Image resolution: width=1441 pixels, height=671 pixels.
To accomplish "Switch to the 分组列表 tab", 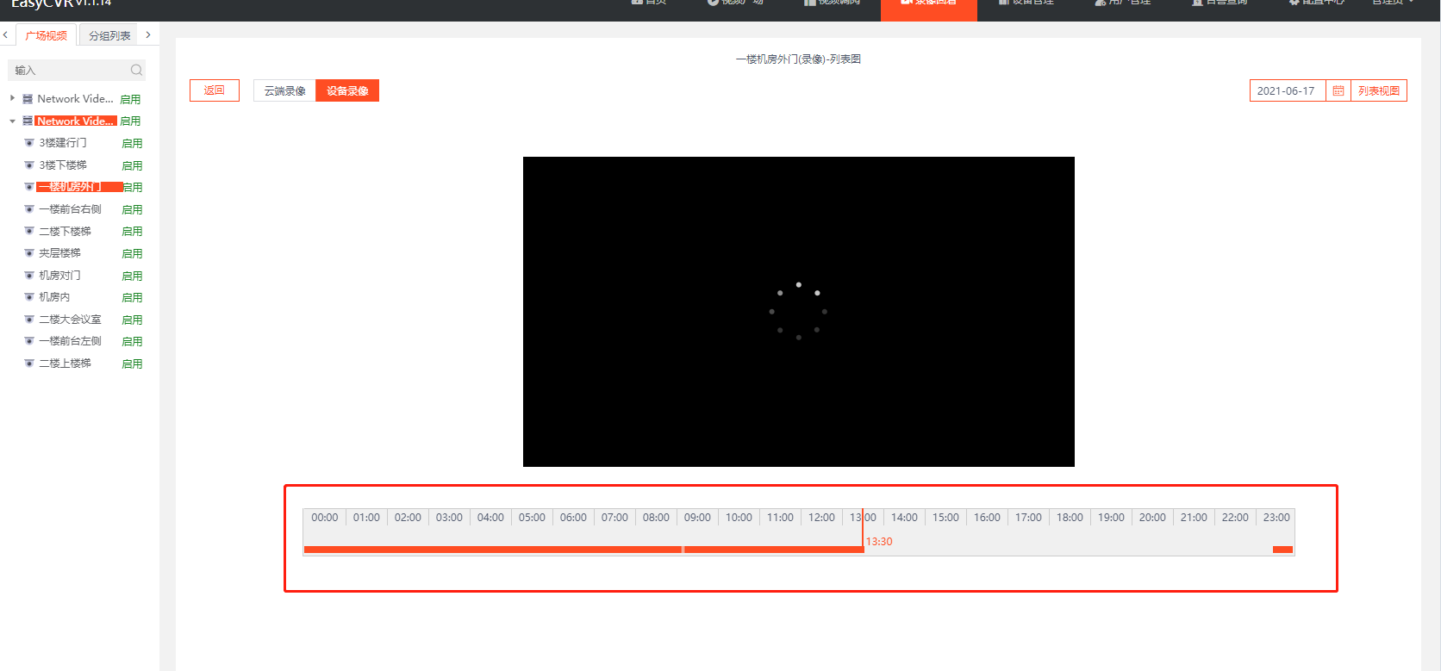I will pos(109,35).
